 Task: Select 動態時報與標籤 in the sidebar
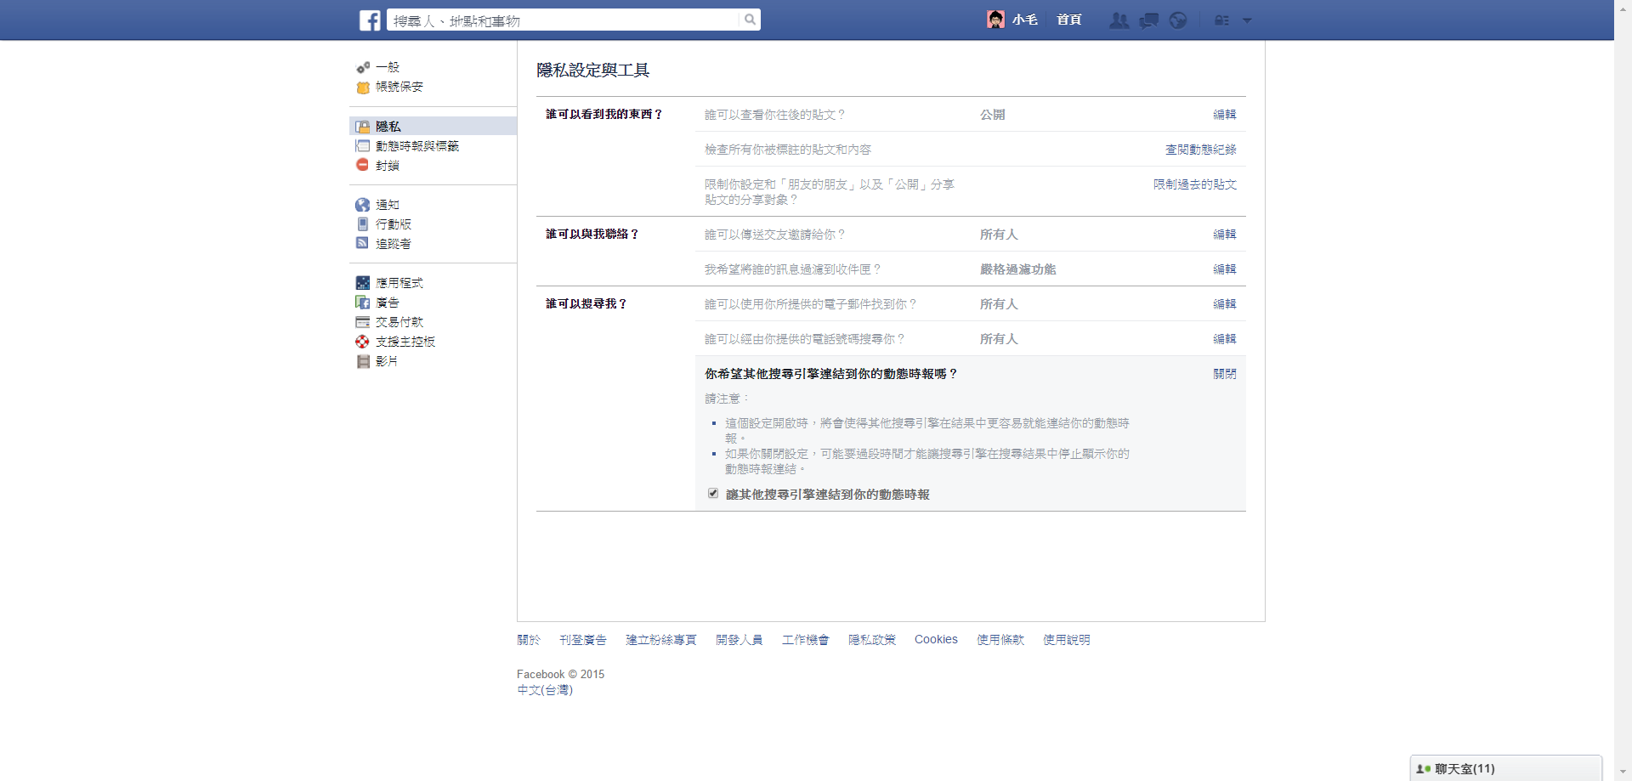(x=416, y=146)
